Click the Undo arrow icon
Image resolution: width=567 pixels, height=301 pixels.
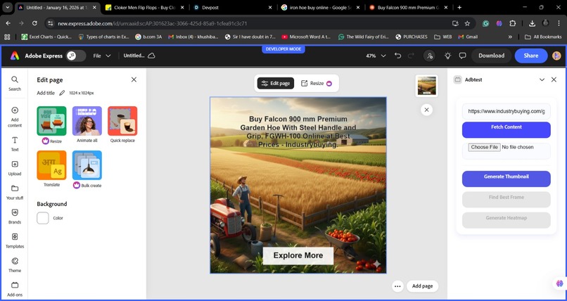397,56
